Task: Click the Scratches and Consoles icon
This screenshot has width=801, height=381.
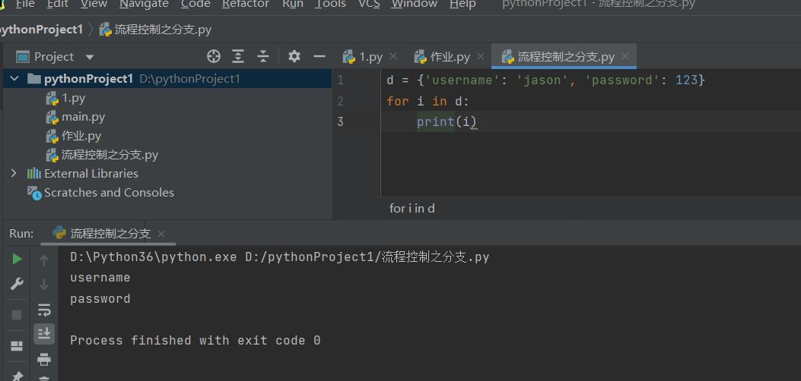Action: click(34, 193)
